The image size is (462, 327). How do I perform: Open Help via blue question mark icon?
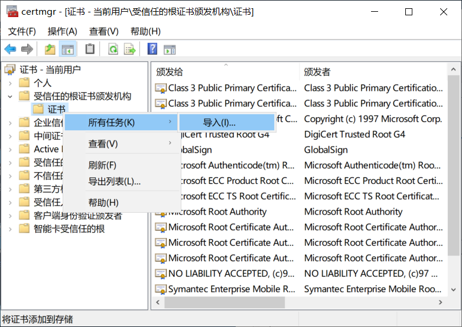tap(152, 49)
